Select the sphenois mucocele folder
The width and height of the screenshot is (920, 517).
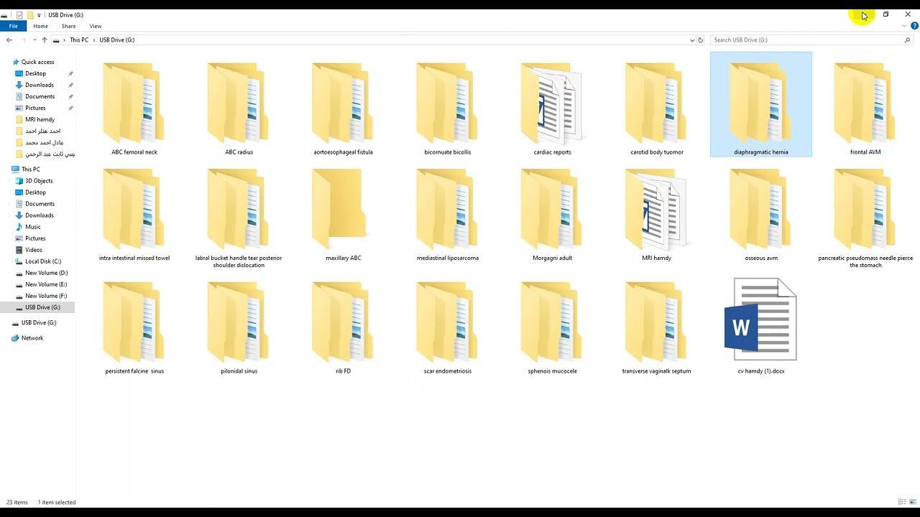(x=552, y=328)
